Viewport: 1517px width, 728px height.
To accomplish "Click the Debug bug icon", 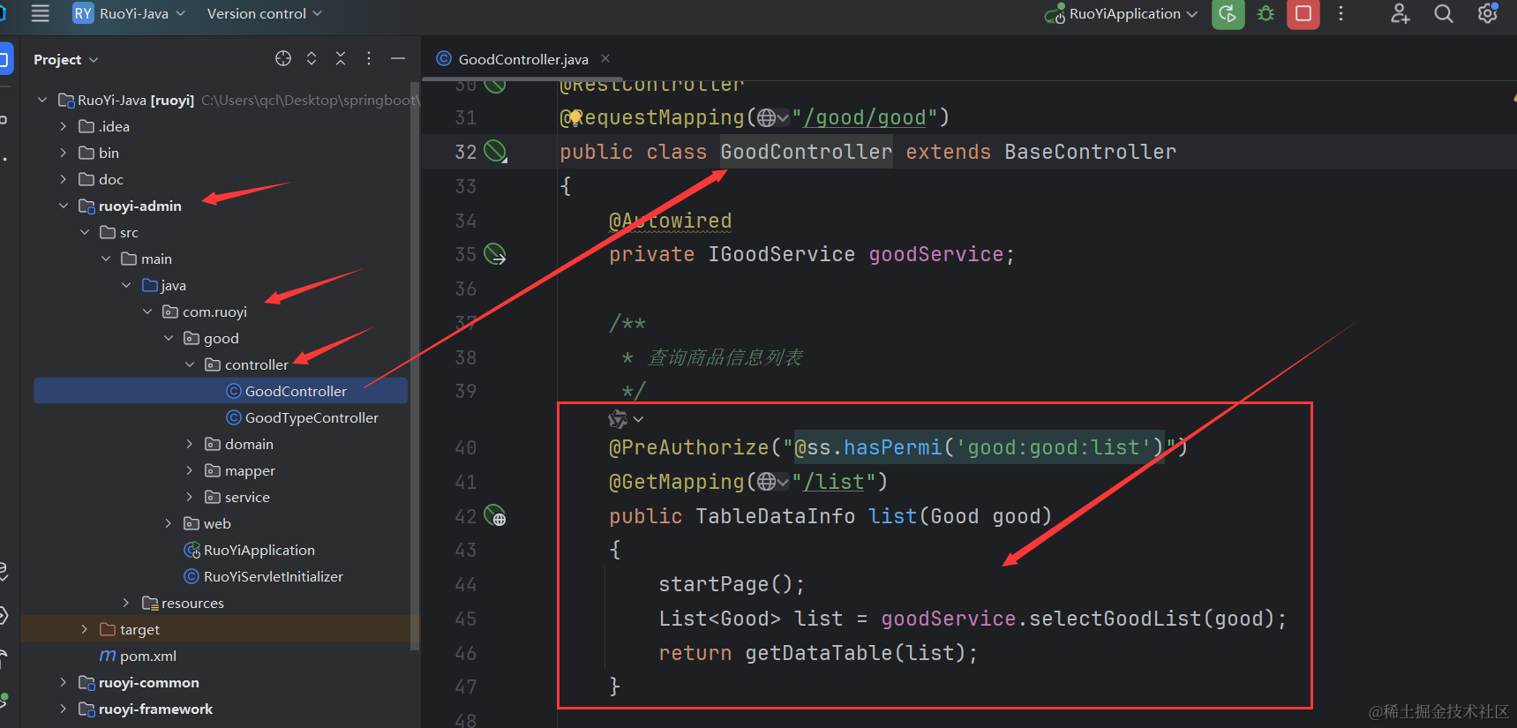I will (1265, 14).
